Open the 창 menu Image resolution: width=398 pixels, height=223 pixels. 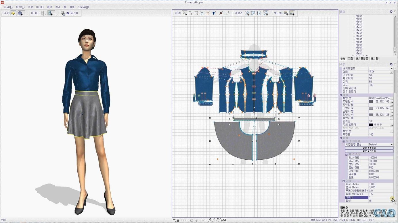coord(65,7)
